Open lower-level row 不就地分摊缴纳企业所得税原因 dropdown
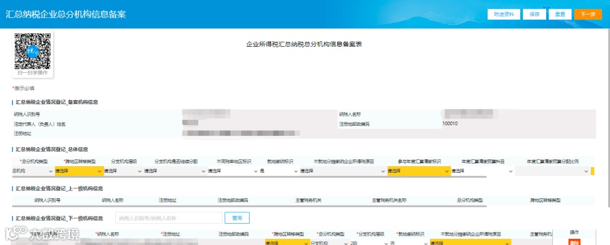 coord(470,243)
